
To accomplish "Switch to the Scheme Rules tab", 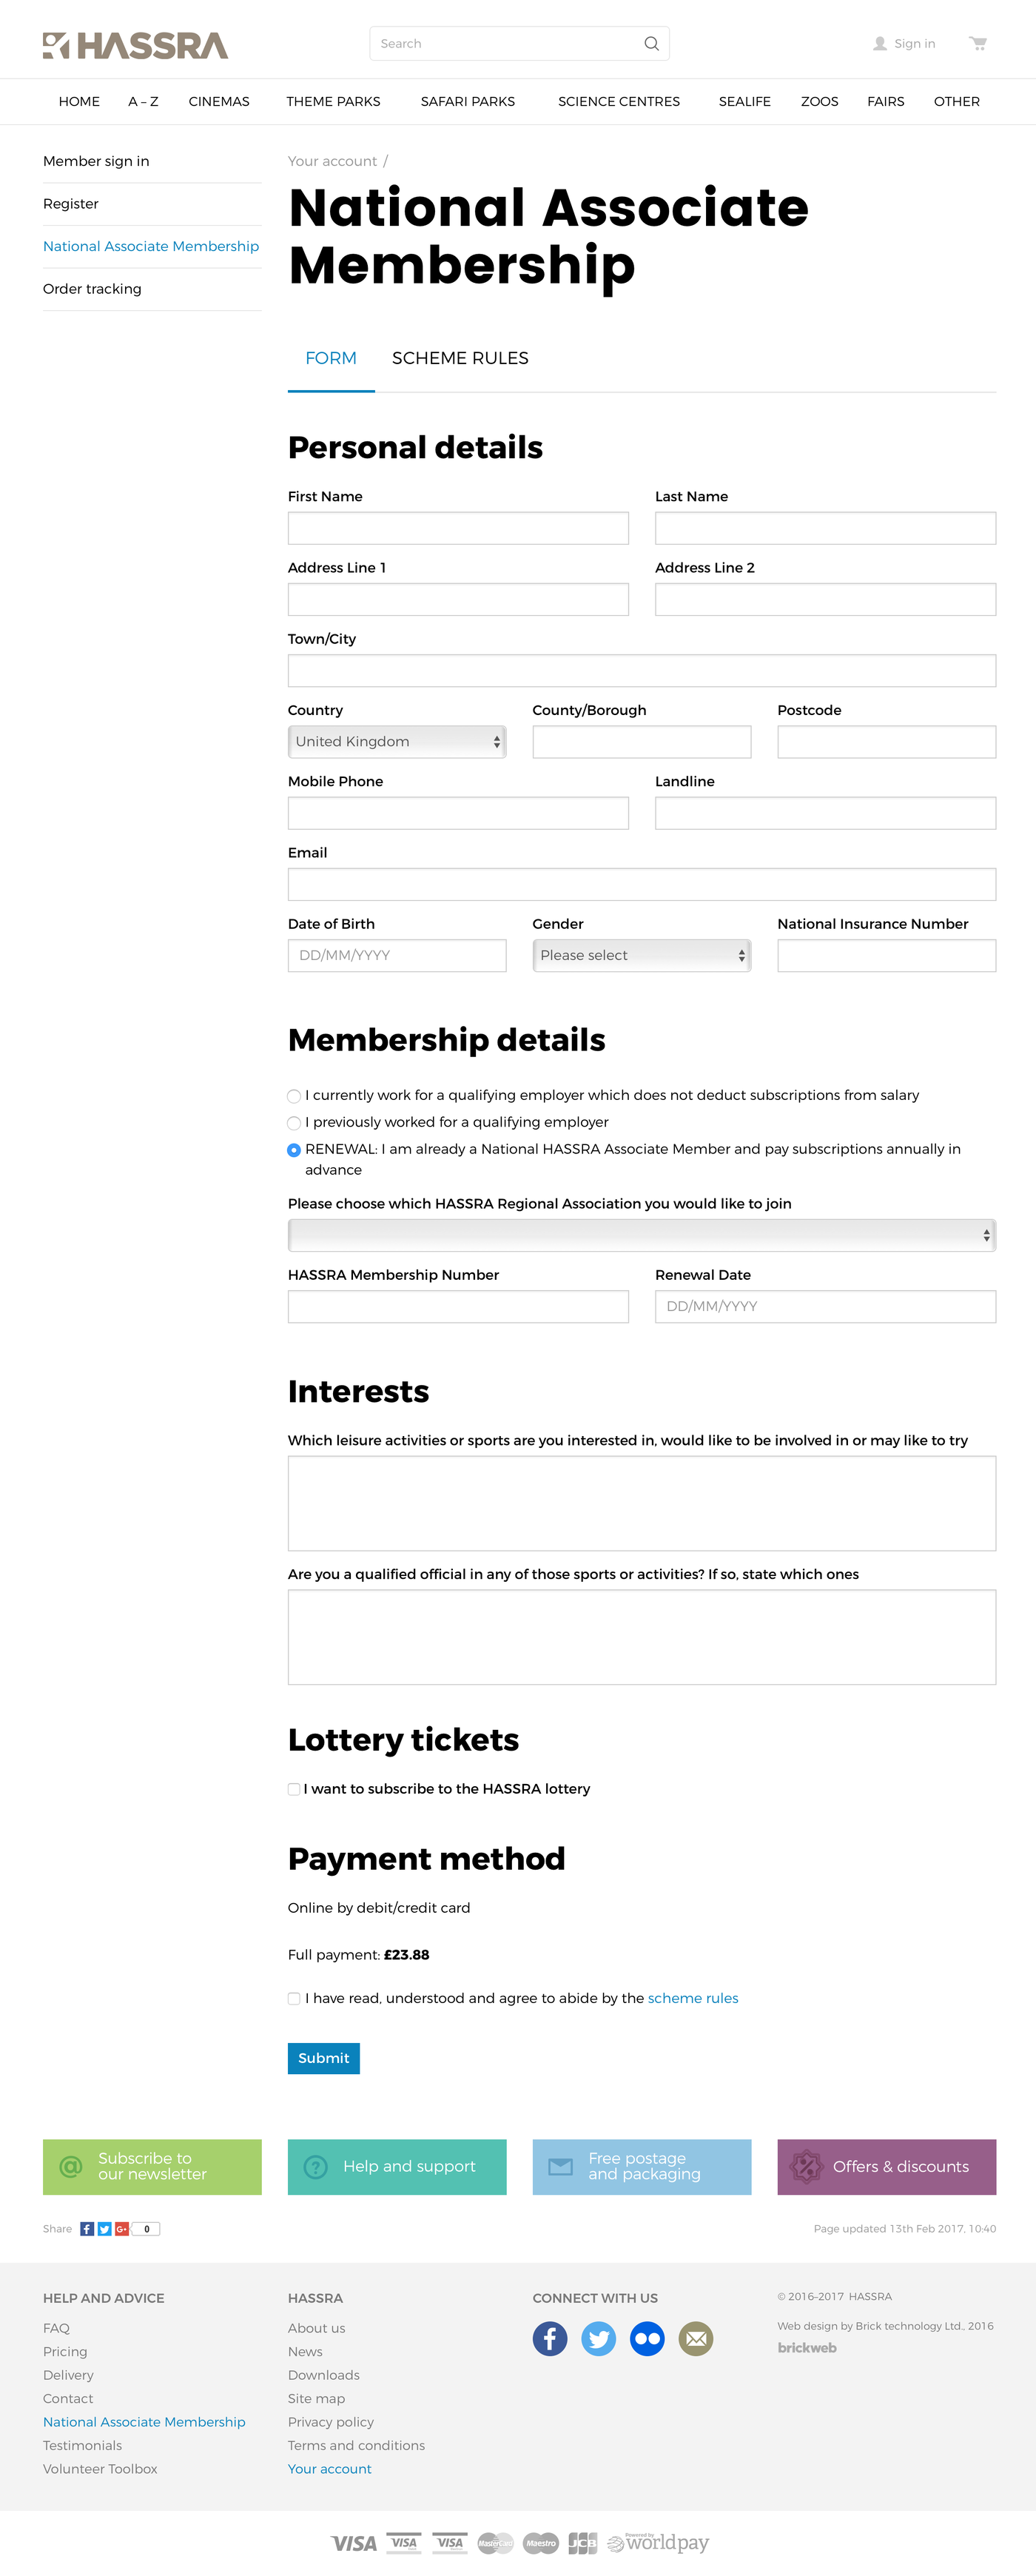I will (x=460, y=358).
